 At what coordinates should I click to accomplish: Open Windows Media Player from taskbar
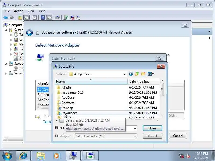[57, 156]
